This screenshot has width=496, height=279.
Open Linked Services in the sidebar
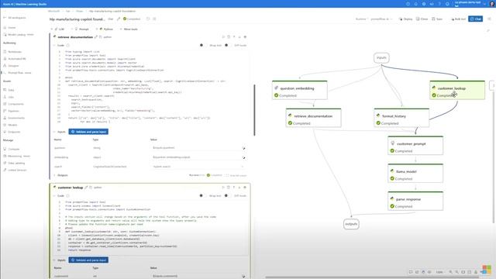click(17, 170)
